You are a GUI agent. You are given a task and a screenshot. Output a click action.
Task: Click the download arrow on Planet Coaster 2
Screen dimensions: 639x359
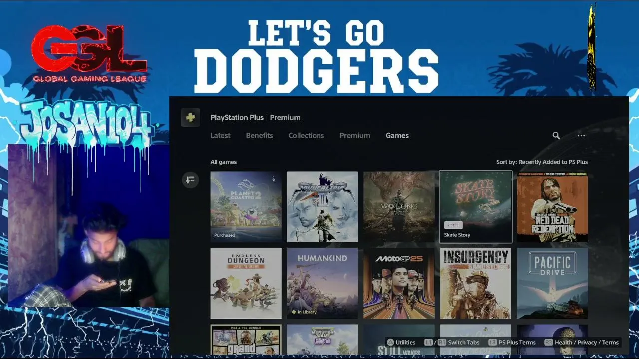274,179
